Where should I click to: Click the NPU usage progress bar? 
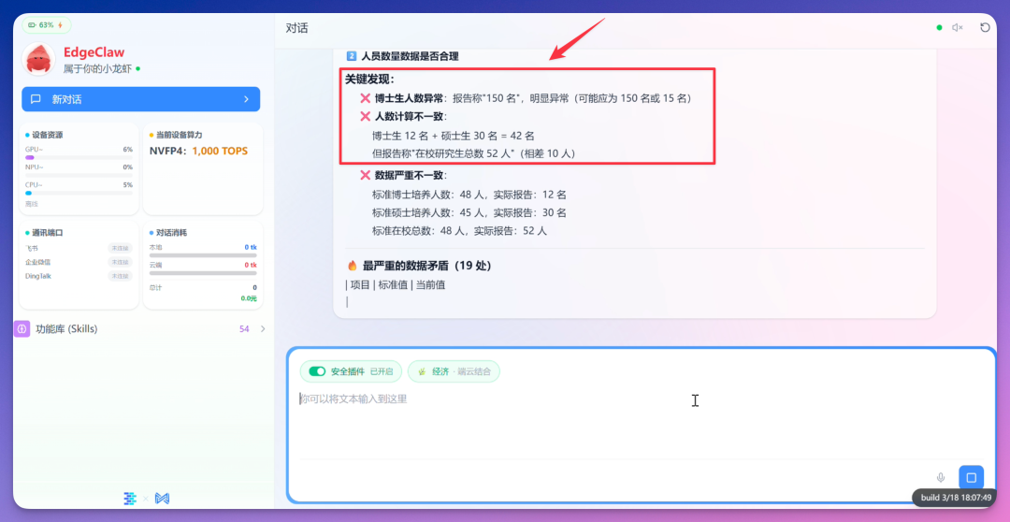79,175
